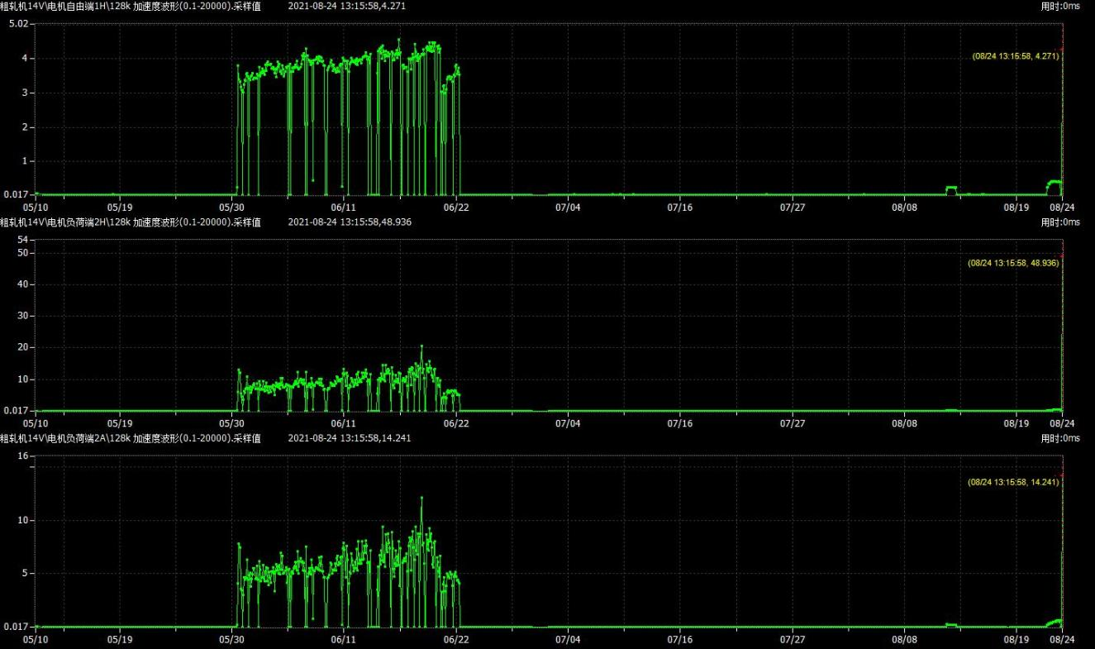Select the yellow 14.241 cursor readout label
1095x649 pixels.
click(x=1013, y=481)
